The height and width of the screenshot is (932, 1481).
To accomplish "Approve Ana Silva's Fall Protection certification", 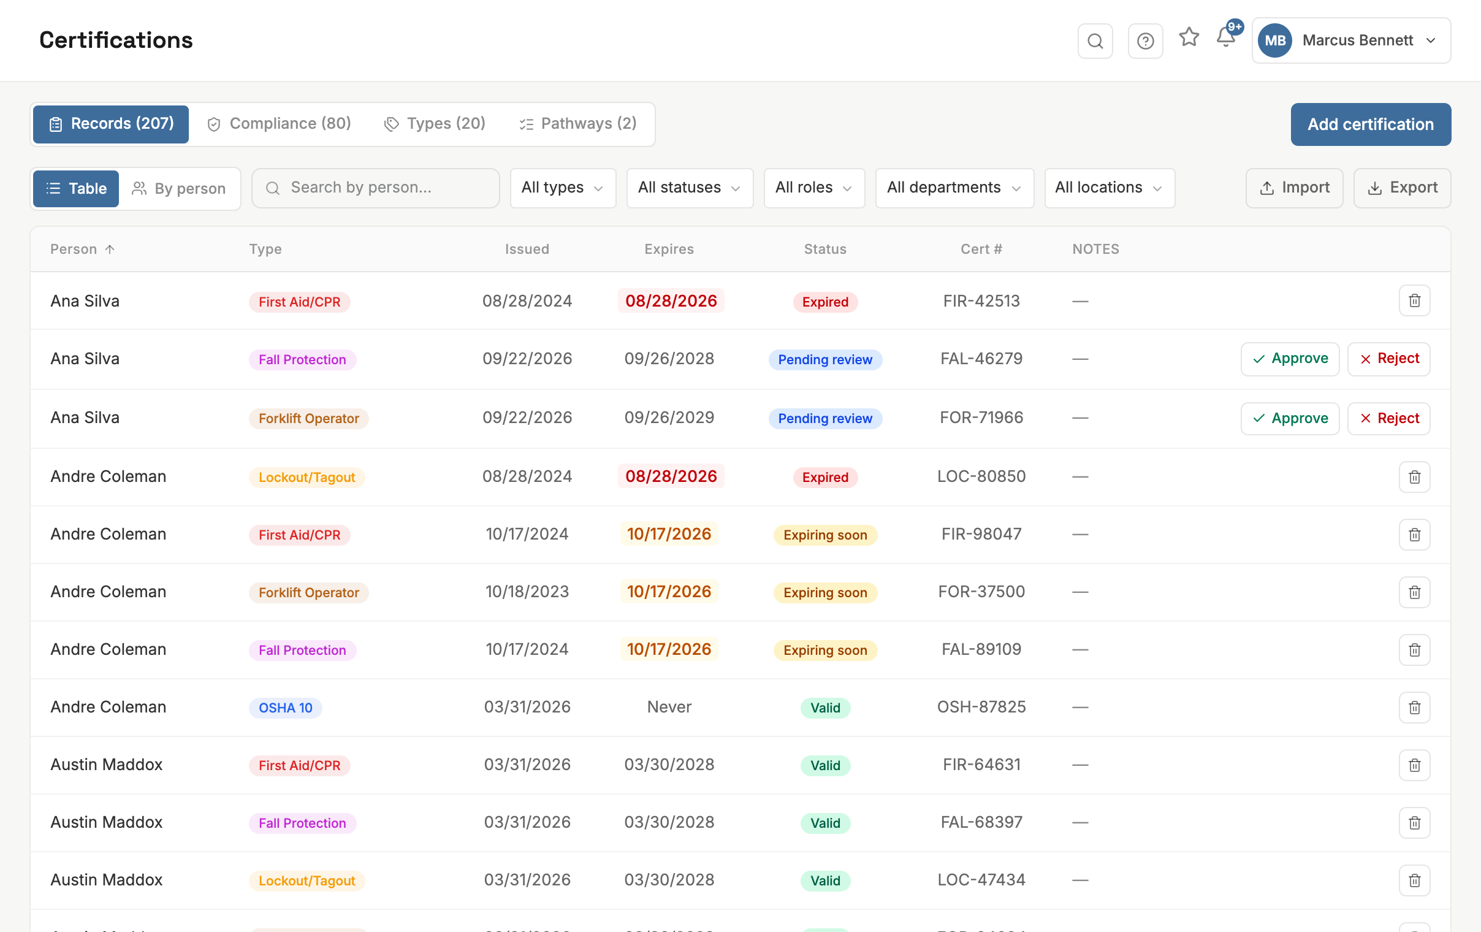I will [x=1289, y=359].
